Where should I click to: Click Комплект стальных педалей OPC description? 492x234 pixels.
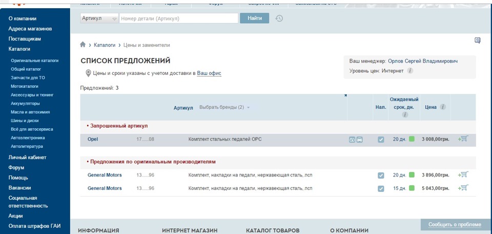224,139
